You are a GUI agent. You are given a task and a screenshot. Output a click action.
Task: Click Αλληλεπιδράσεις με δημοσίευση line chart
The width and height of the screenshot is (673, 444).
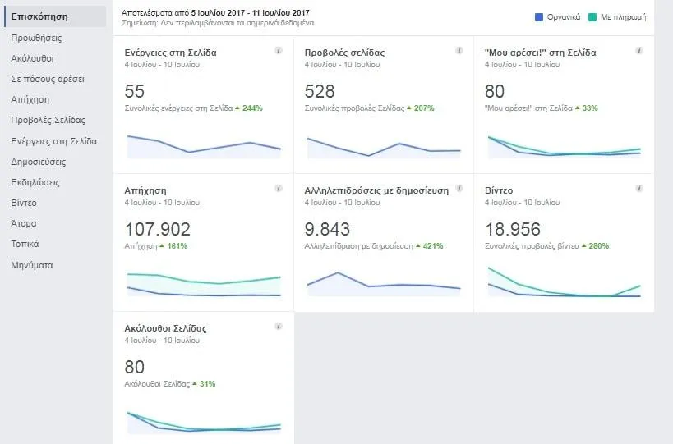tap(384, 284)
